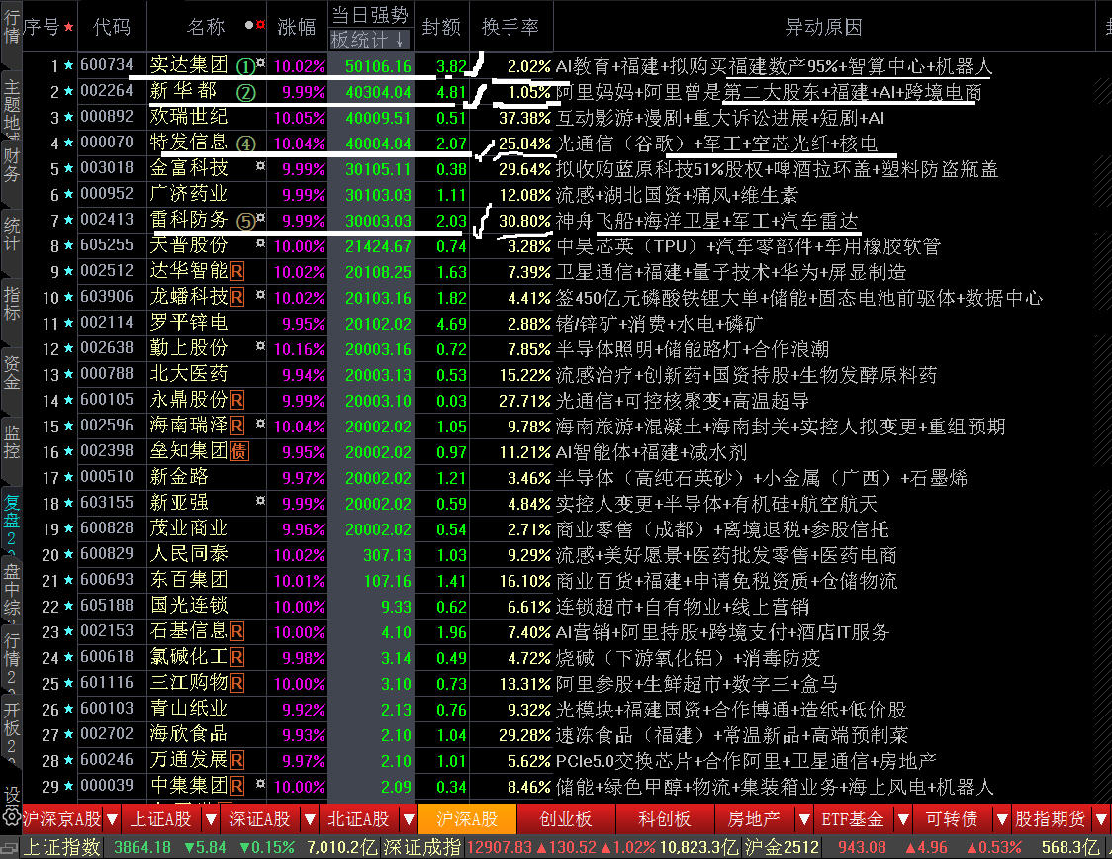Expand the 可转债 dropdown arrow
Viewport: 1112px width, 859px height.
(x=1002, y=819)
